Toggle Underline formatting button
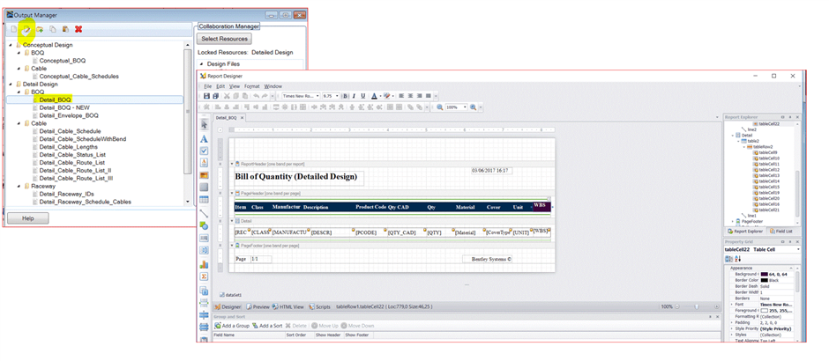829x361 pixels. pyautogui.click(x=362, y=96)
